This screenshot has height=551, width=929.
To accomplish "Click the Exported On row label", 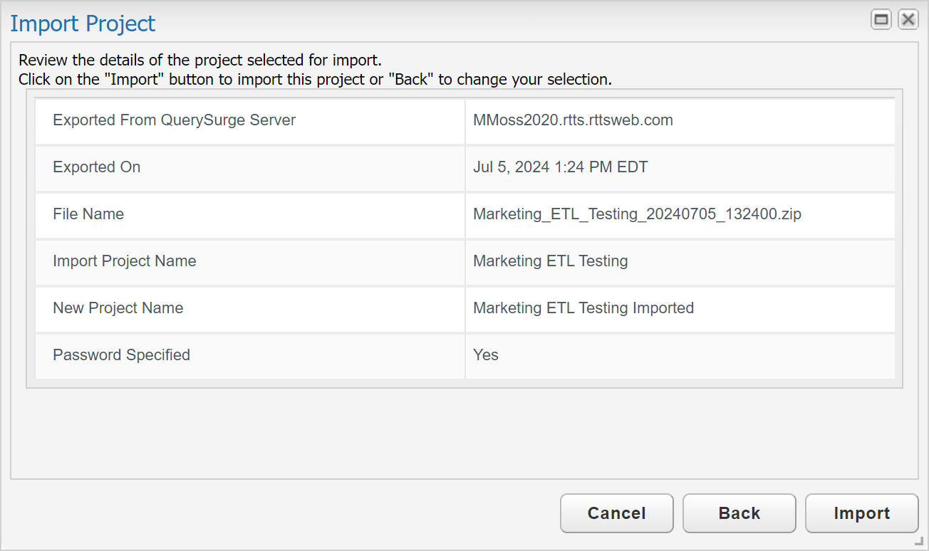I will (x=96, y=167).
